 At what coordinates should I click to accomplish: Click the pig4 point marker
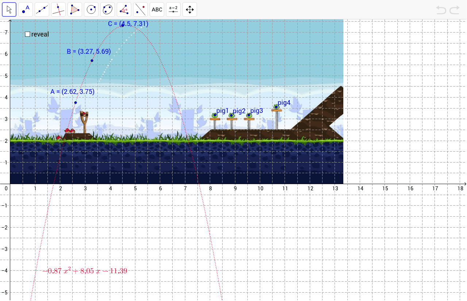click(276, 107)
